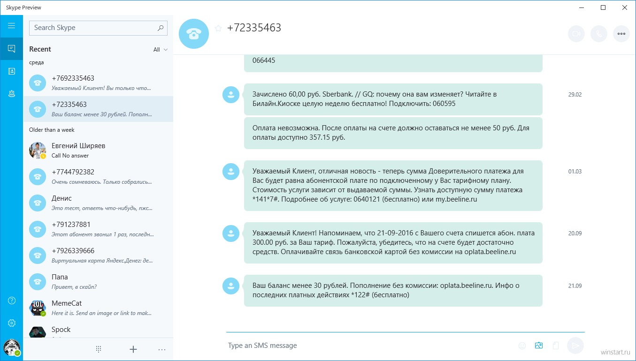Image resolution: width=636 pixels, height=361 pixels.
Task: Maximize the Skype Preview window
Action: point(604,8)
